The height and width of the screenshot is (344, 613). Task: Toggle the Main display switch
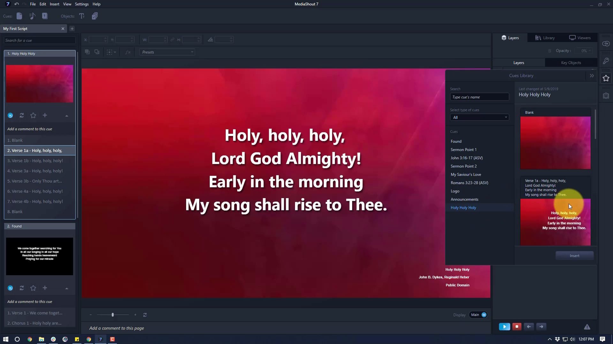coord(478,315)
